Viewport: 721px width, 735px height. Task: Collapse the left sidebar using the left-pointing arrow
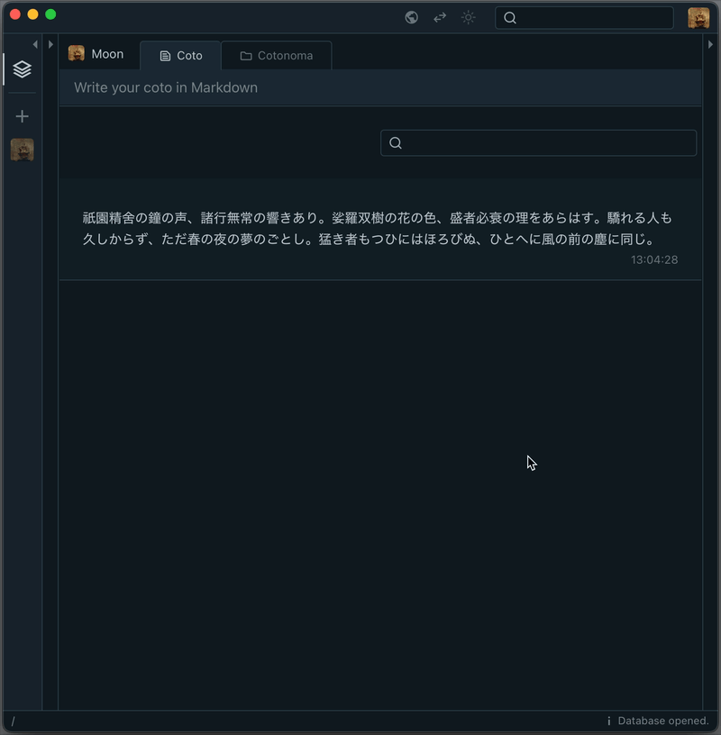tap(35, 44)
